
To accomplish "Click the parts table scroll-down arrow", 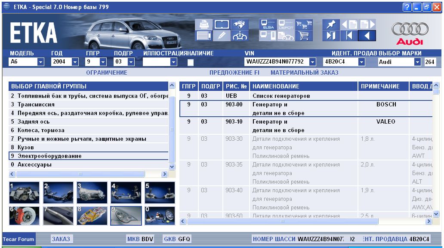I will [x=436, y=215].
